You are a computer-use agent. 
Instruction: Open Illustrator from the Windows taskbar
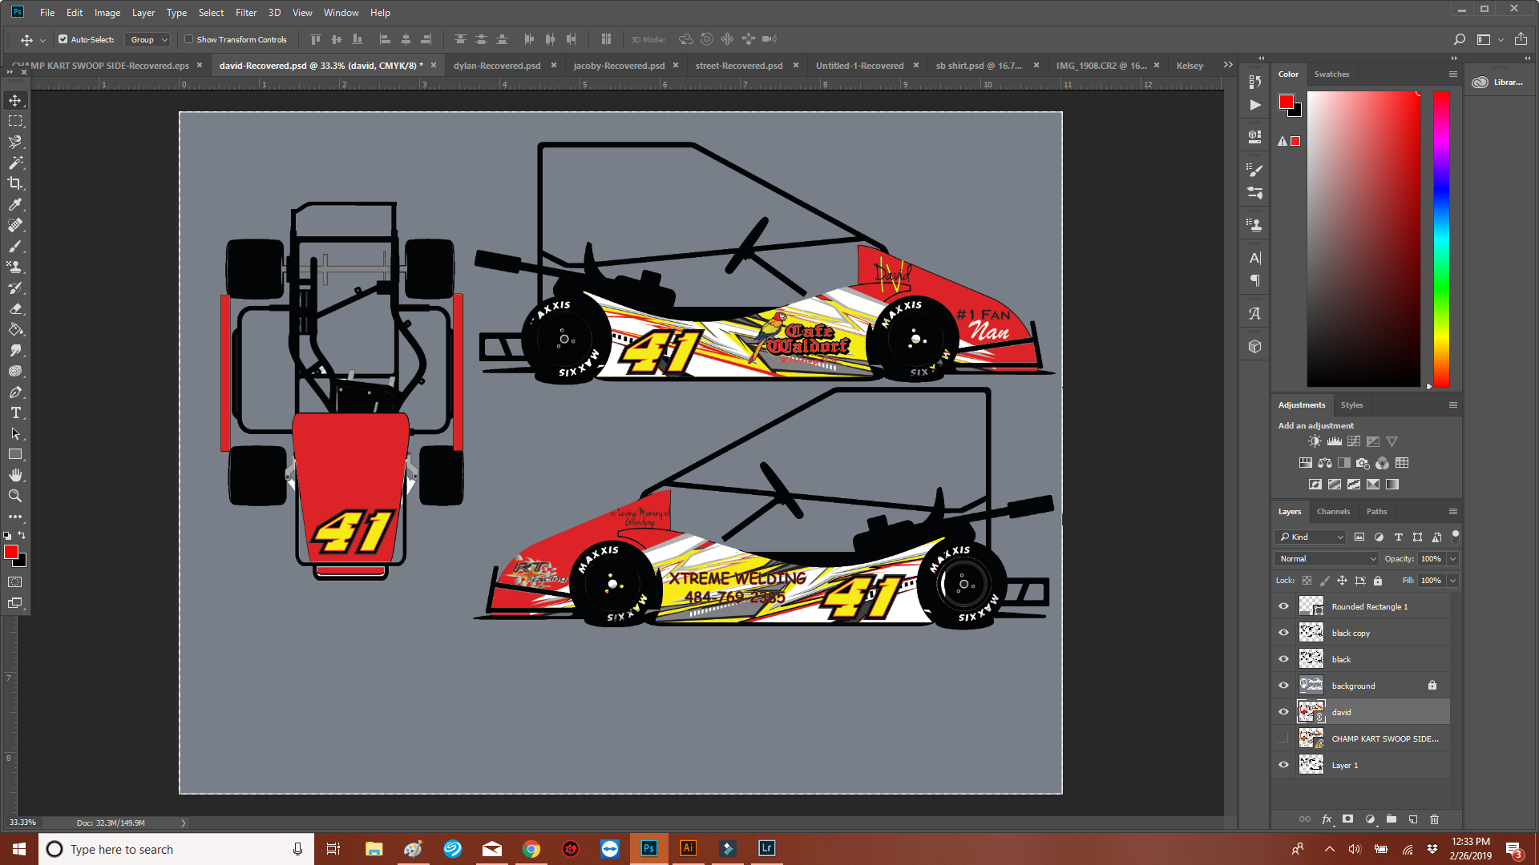click(x=688, y=848)
